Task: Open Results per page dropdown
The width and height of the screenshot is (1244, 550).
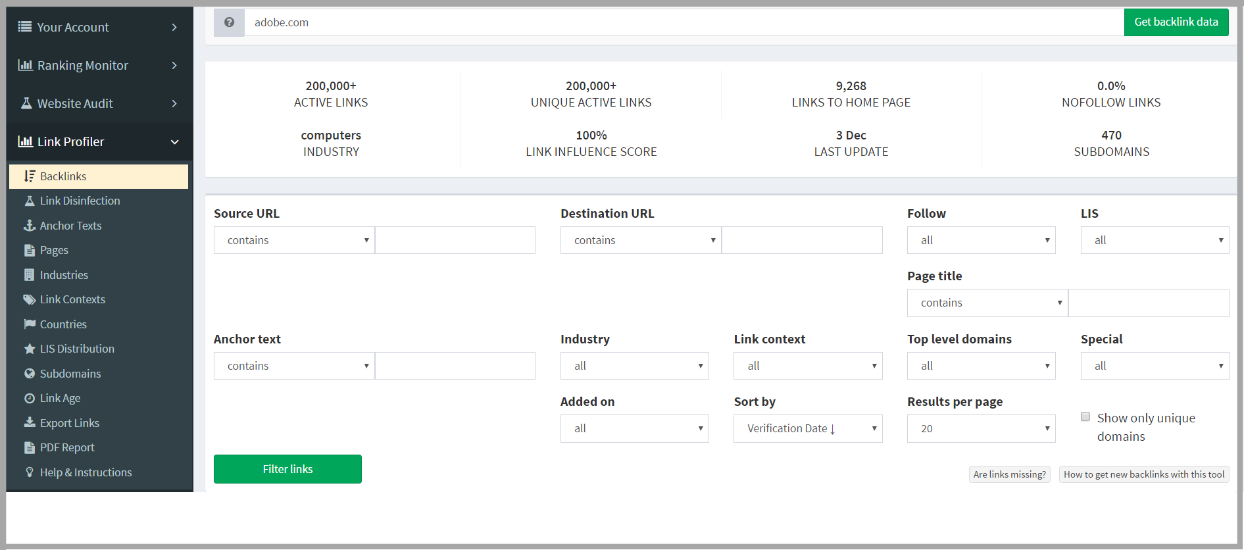Action: click(981, 428)
